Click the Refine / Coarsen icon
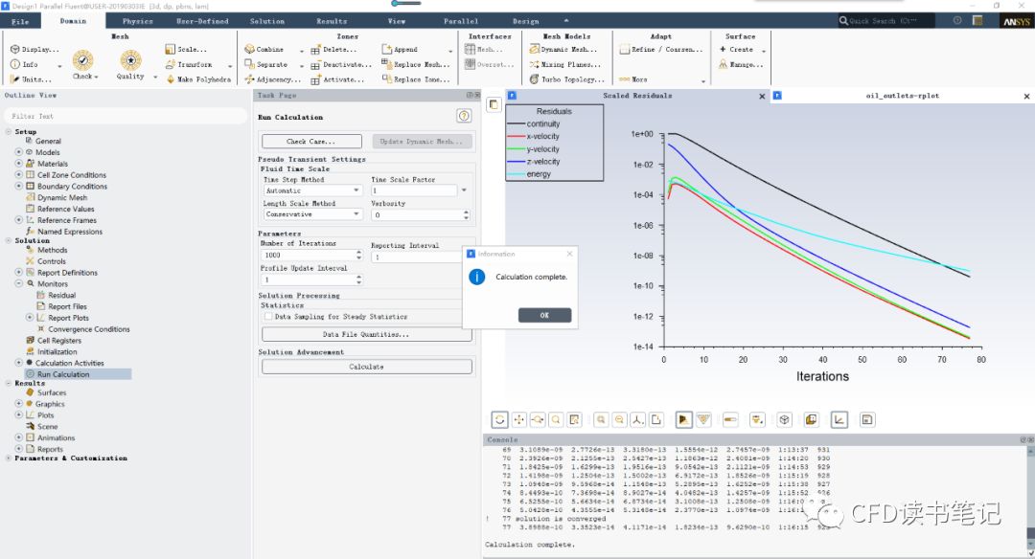 [x=625, y=50]
